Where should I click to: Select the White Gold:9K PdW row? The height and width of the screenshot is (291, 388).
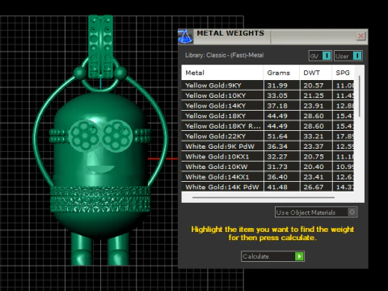268,146
